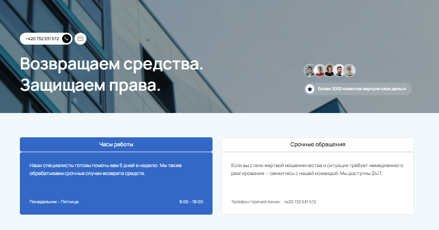Click the '9:00 – 18:00' hours value

(x=191, y=202)
